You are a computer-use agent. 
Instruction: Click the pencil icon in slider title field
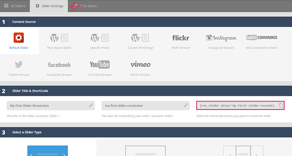pyautogui.click(x=91, y=105)
